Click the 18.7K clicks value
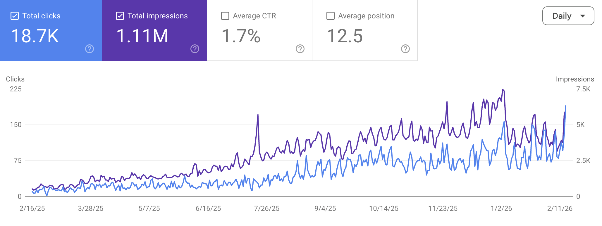Viewport: 602px width, 226px height. coord(33,36)
